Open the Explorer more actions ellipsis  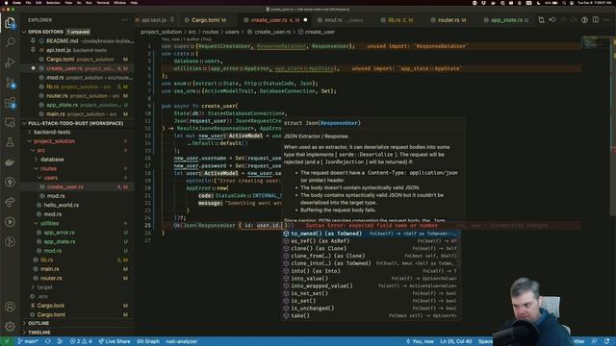pos(124,20)
